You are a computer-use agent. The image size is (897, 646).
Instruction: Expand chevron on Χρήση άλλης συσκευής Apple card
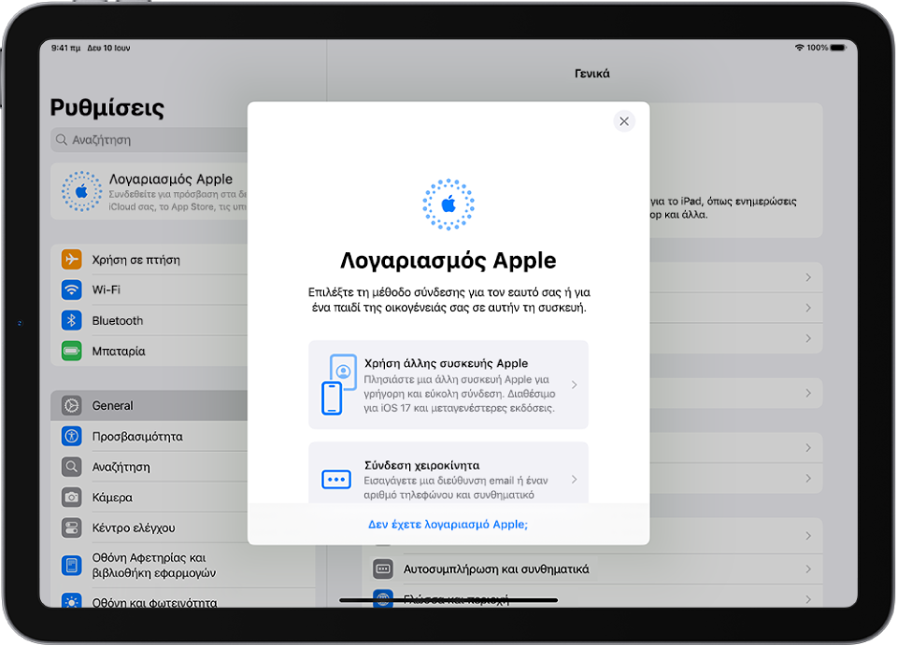click(x=574, y=385)
